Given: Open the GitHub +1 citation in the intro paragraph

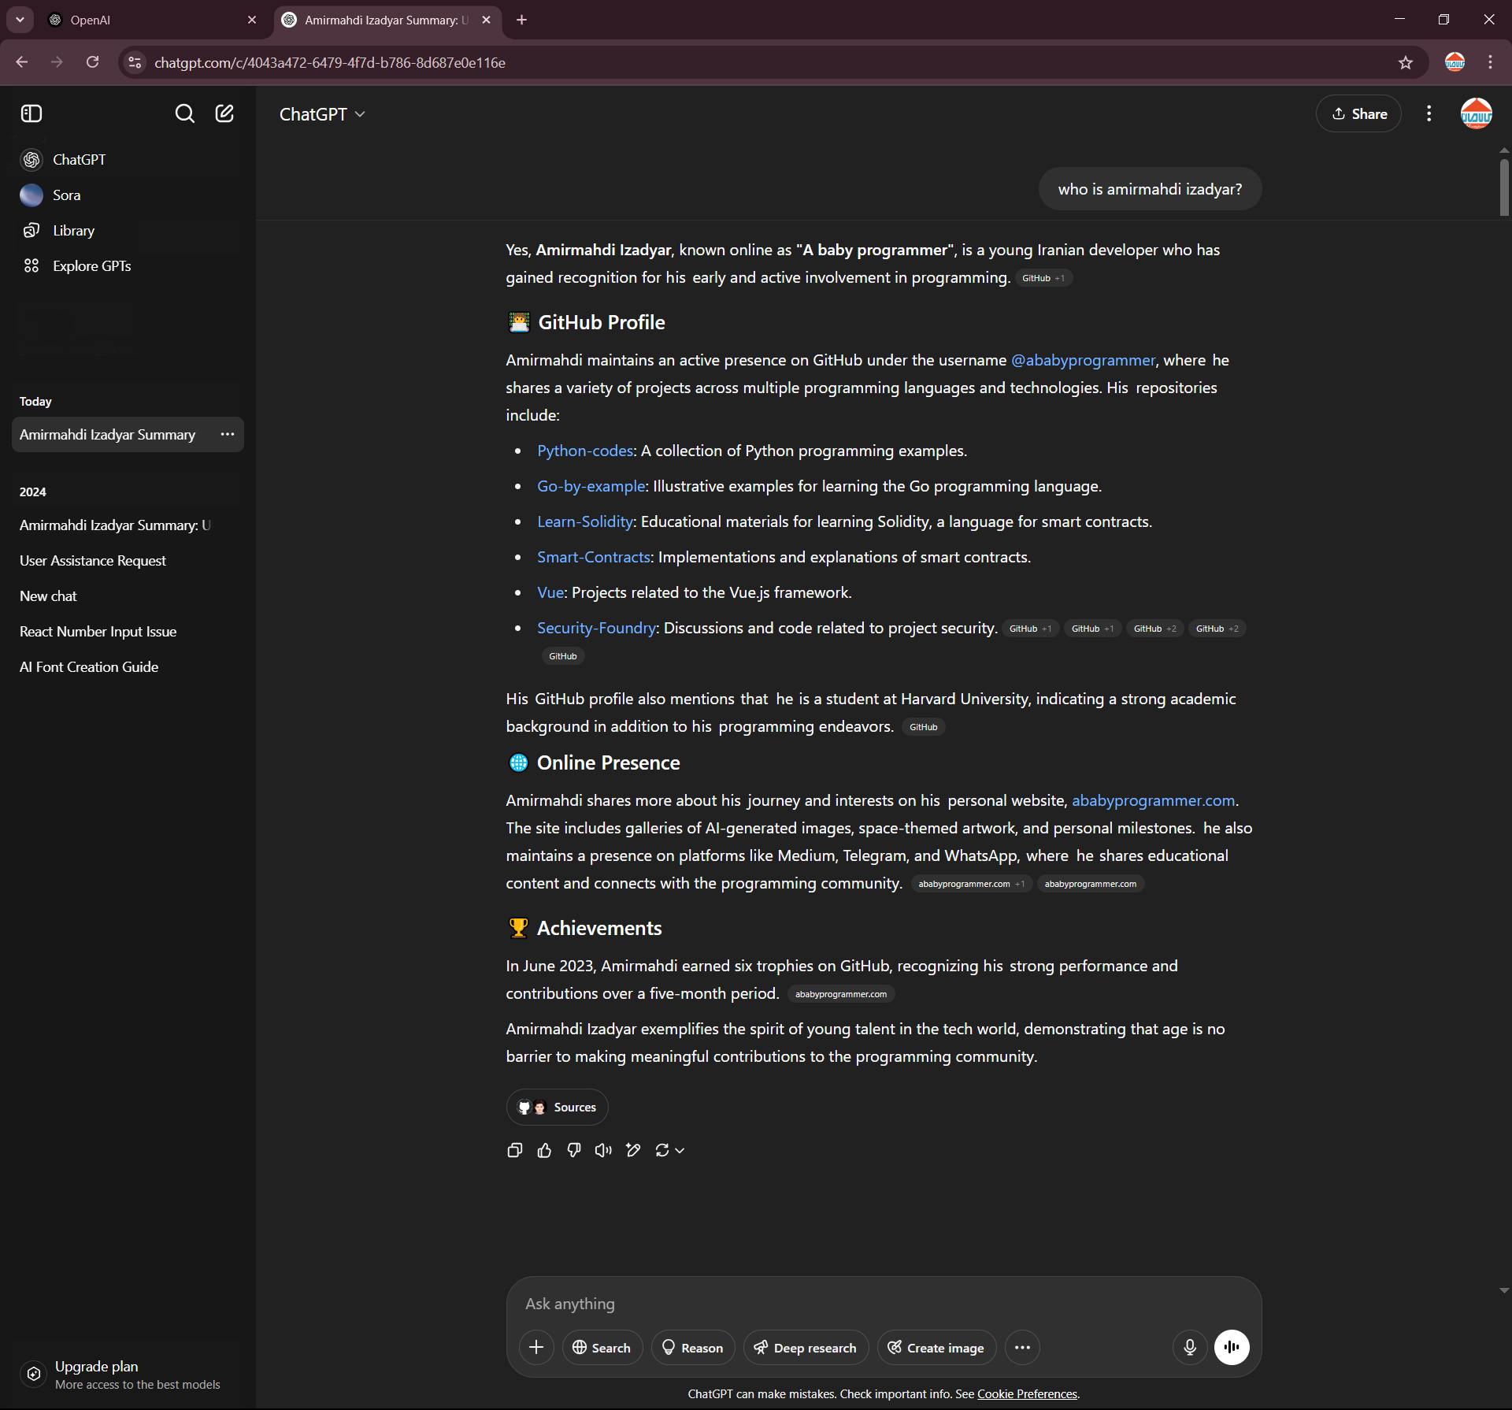Looking at the screenshot, I should 1043,278.
